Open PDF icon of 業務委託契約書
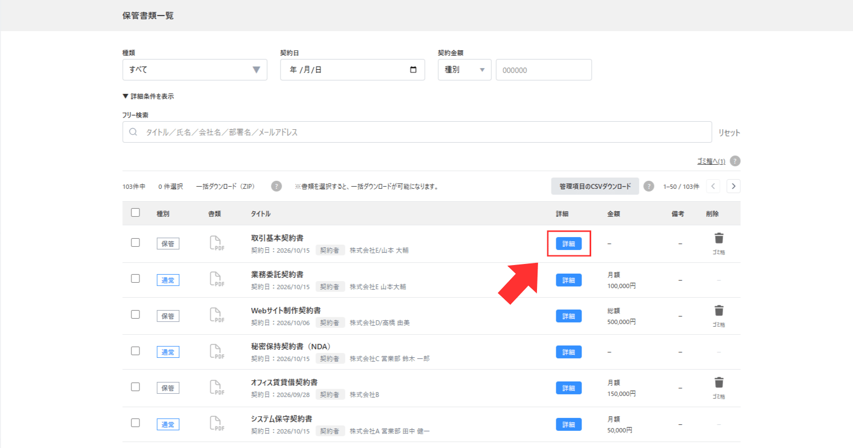 click(217, 279)
